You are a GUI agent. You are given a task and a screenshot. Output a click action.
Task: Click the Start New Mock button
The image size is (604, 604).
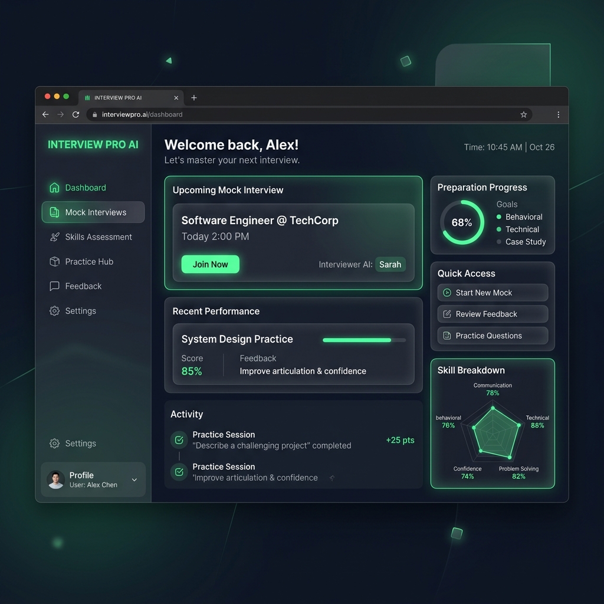pos(493,293)
